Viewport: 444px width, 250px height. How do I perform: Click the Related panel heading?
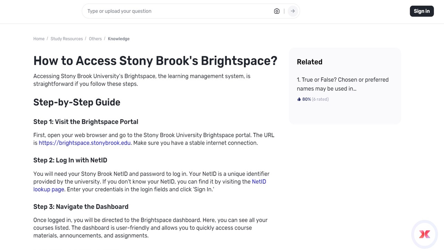[x=309, y=62]
